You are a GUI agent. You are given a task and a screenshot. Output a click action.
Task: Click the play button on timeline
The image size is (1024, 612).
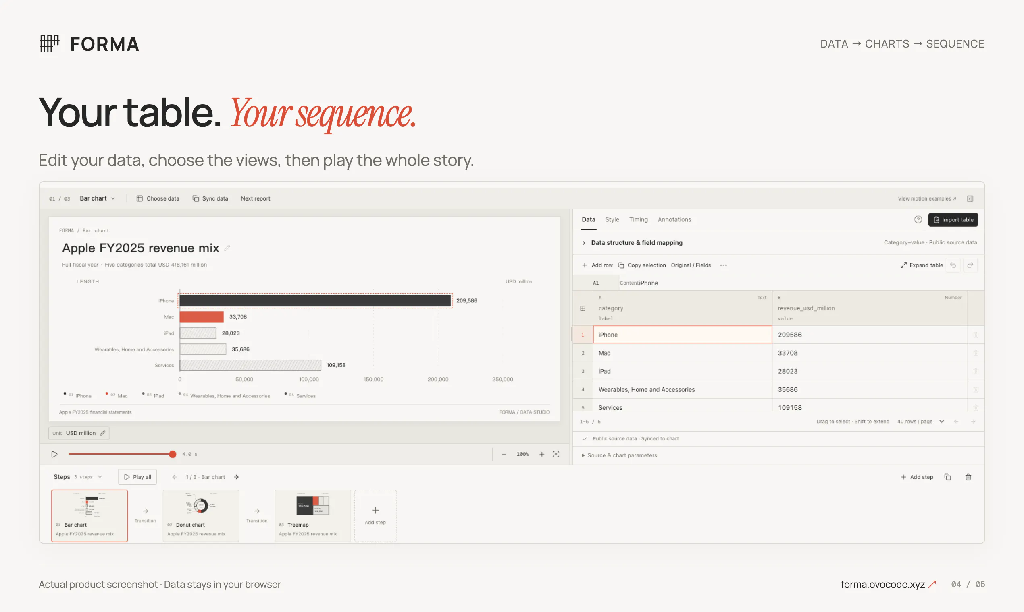click(54, 454)
